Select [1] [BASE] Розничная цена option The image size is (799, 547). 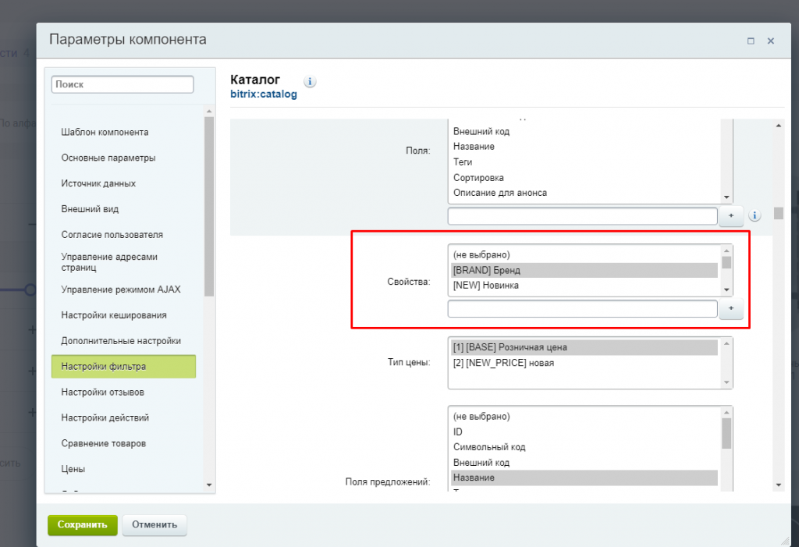(584, 347)
